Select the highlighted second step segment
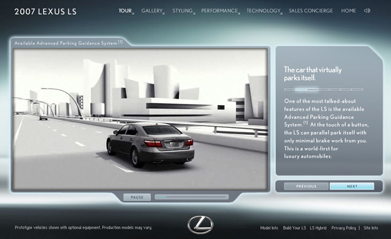This screenshot has height=239, width=391. (301, 90)
